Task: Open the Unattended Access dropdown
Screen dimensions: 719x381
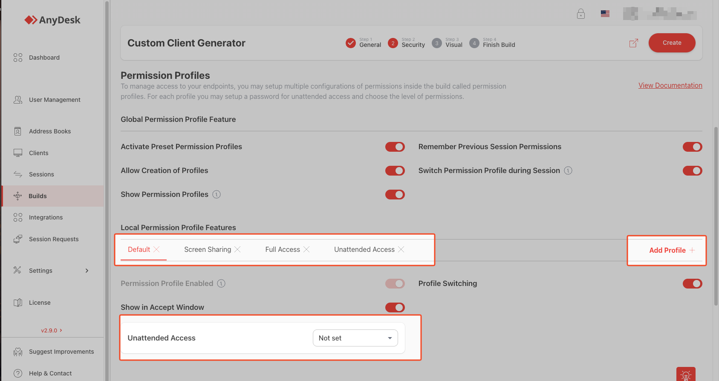Action: [355, 338]
